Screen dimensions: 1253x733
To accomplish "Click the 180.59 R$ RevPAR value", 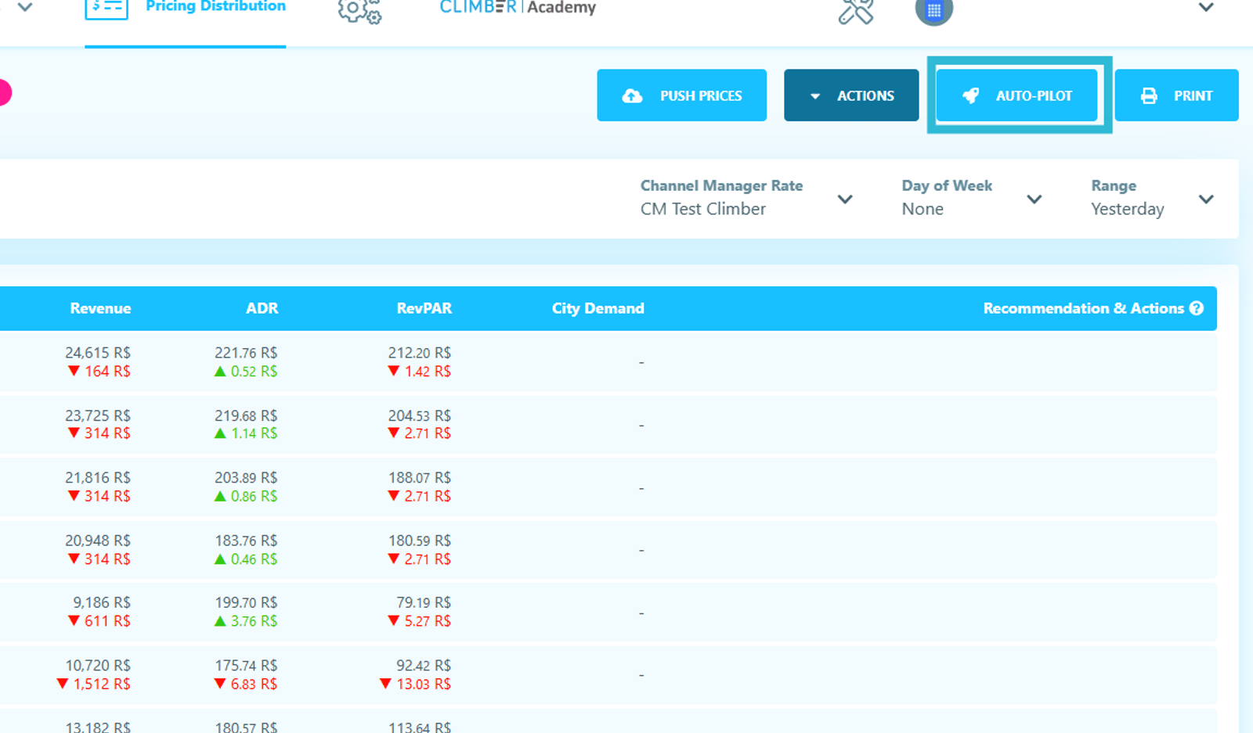I will point(420,541).
